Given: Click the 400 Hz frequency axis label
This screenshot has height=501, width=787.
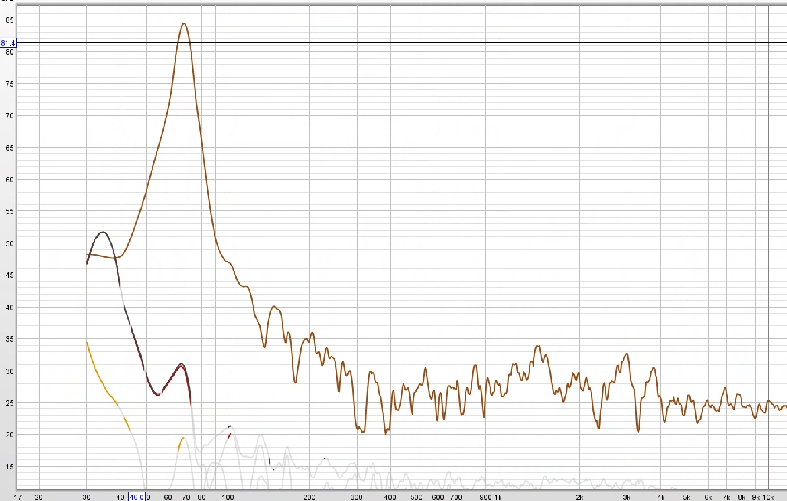Looking at the screenshot, I should (390, 497).
